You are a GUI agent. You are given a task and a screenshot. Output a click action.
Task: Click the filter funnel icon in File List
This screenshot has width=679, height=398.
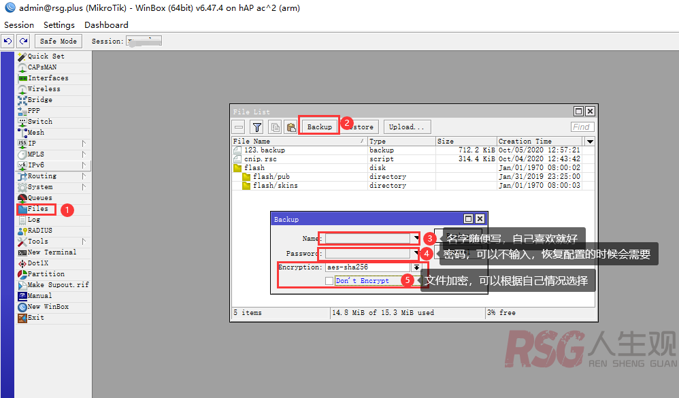[x=256, y=127]
